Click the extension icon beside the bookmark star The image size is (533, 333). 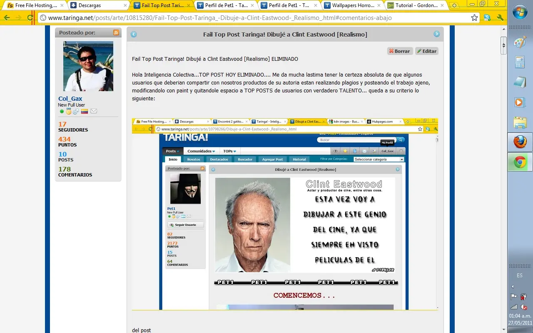pos(487,18)
